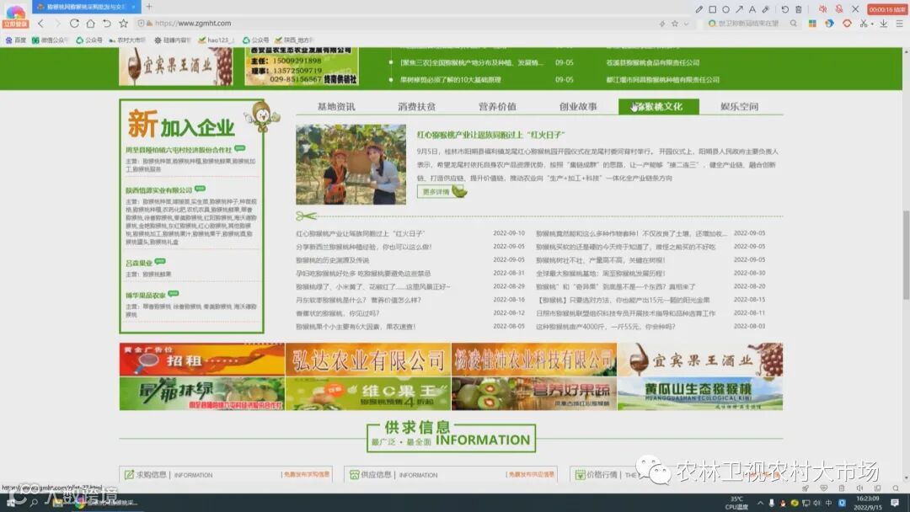The image size is (910, 512).
Task: Open the 农村大市场 bookmark
Action: [126, 40]
